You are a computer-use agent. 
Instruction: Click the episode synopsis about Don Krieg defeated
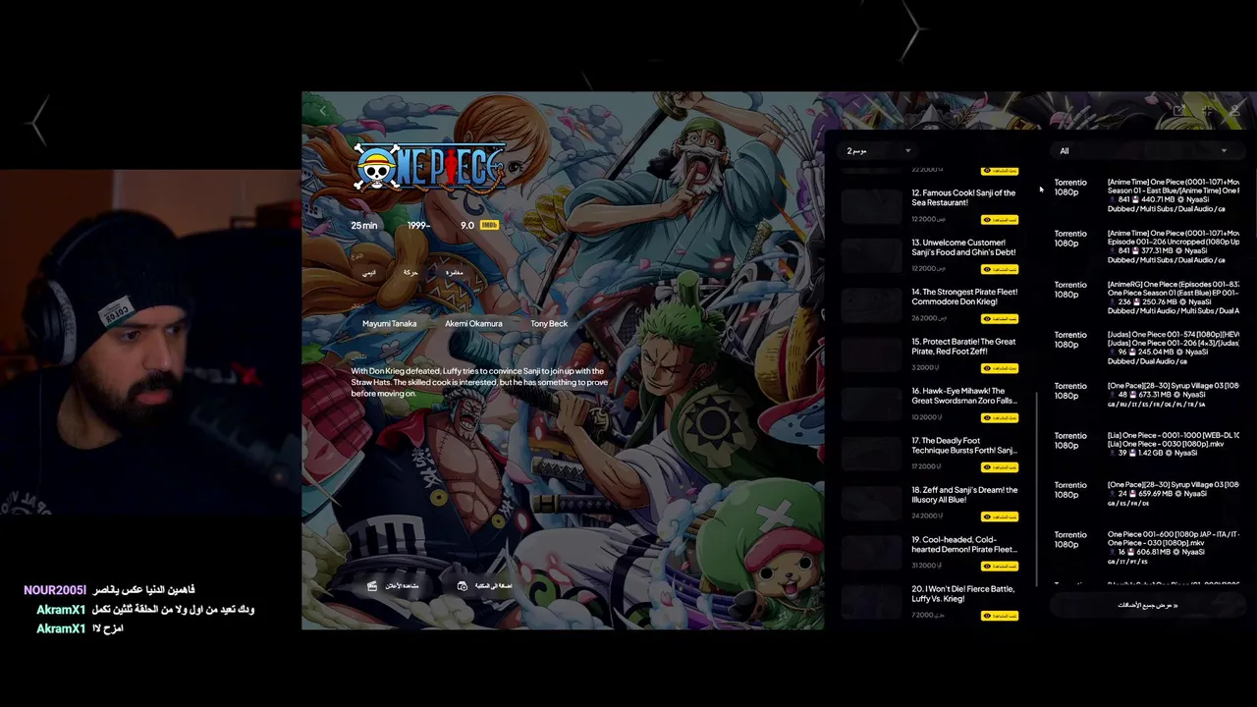478,382
